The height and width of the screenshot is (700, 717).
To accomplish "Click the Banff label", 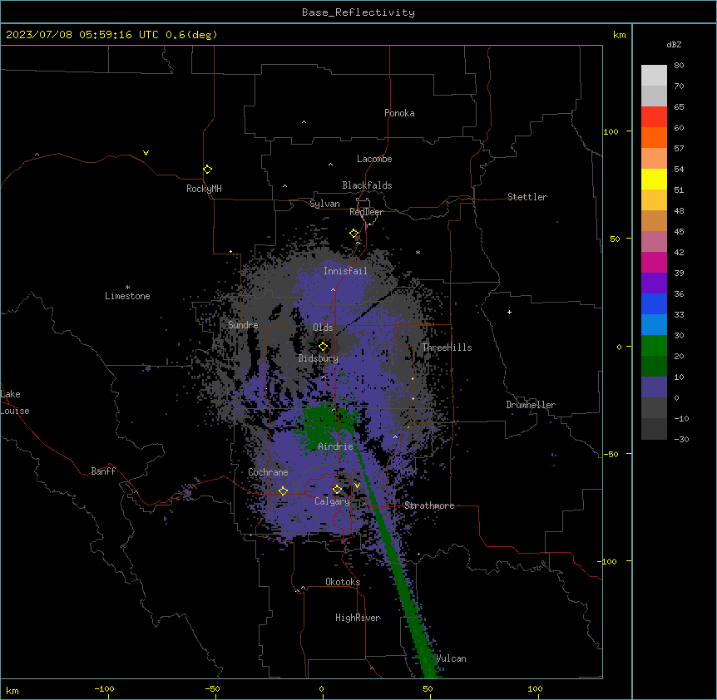I will click(x=103, y=471).
